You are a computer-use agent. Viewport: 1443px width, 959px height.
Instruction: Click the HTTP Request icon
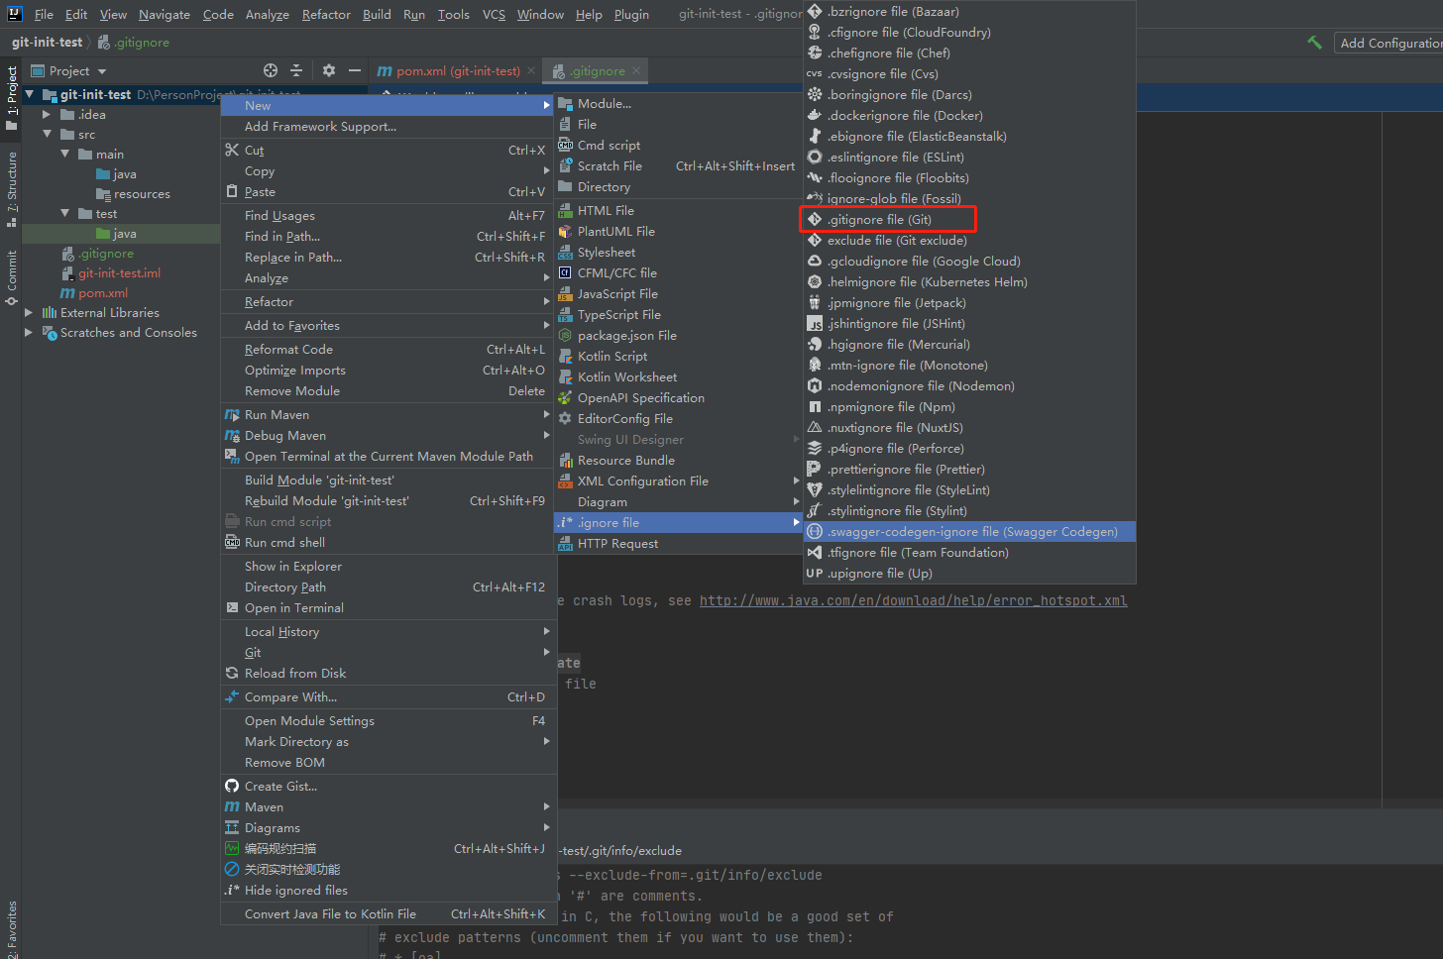[565, 543]
